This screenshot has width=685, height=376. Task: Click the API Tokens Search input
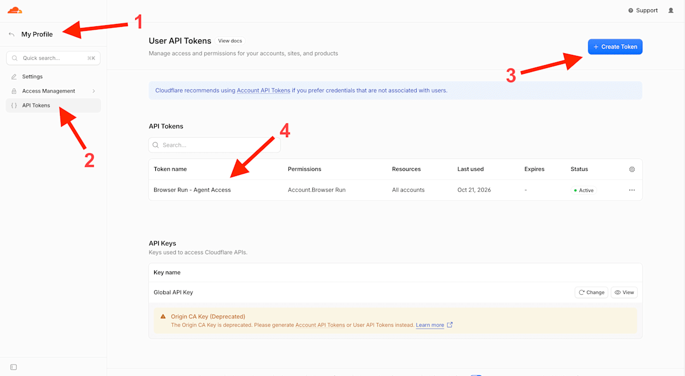(x=214, y=145)
